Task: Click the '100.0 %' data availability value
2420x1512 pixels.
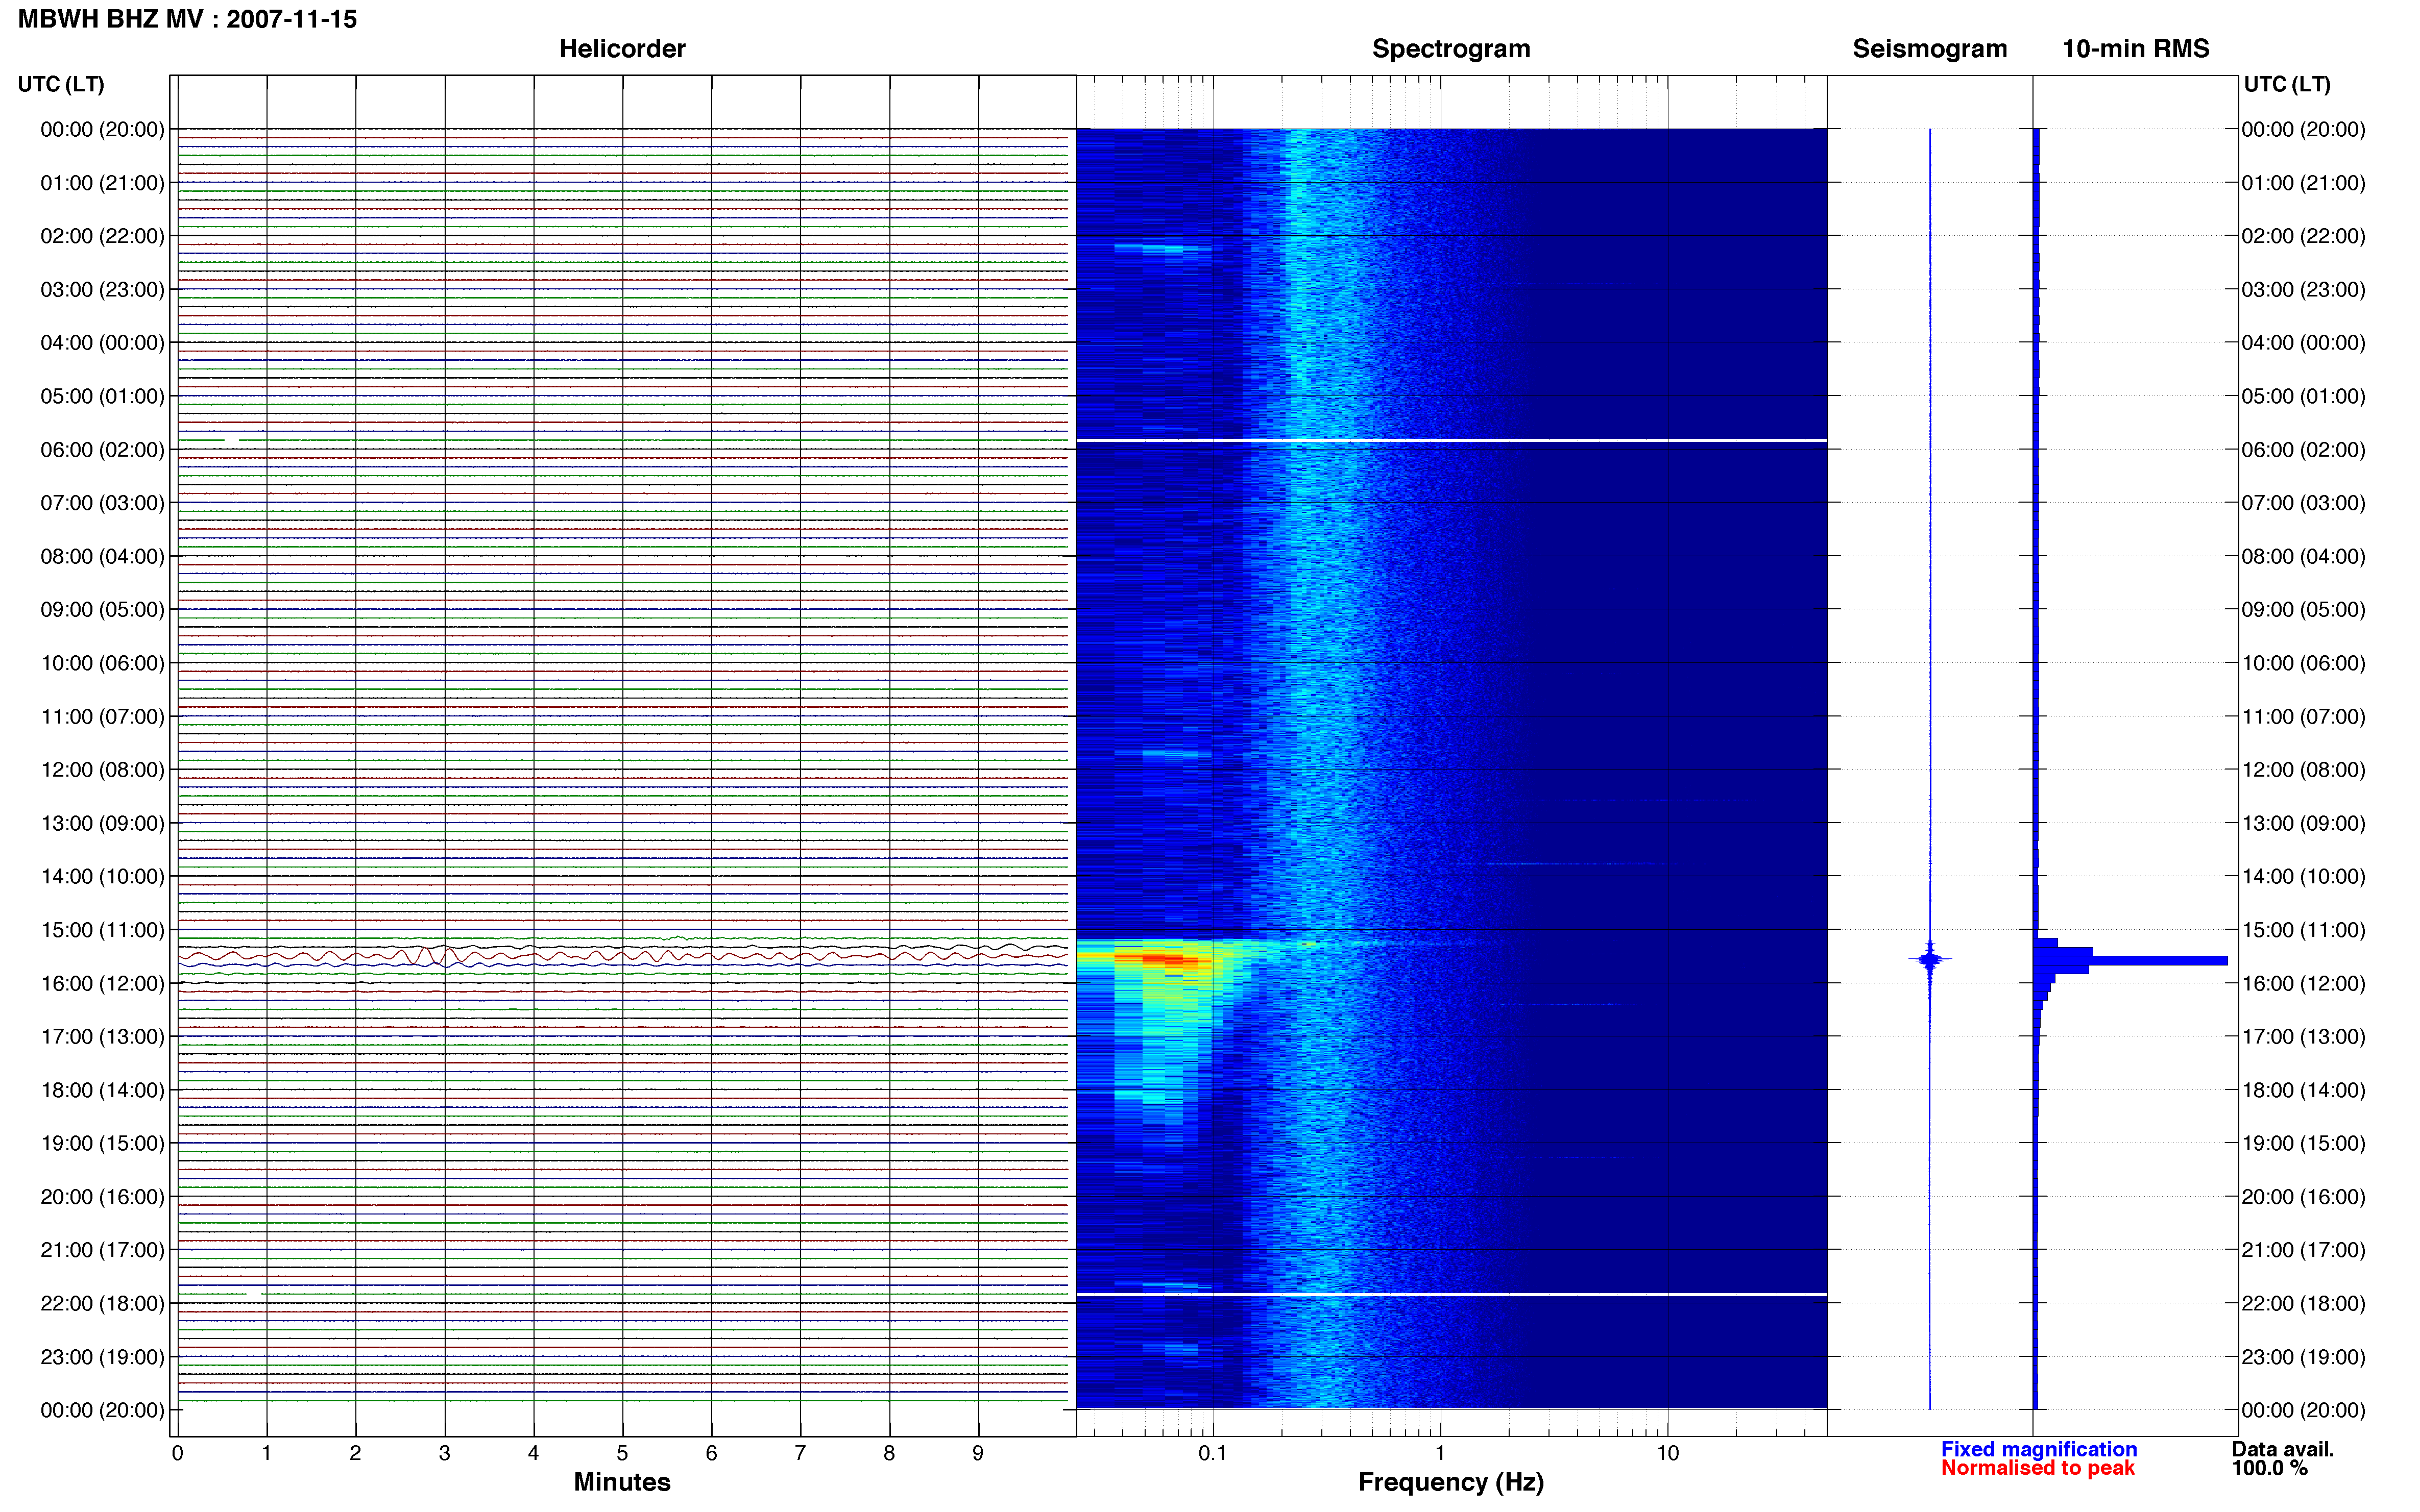Action: pyautogui.click(x=2270, y=1468)
